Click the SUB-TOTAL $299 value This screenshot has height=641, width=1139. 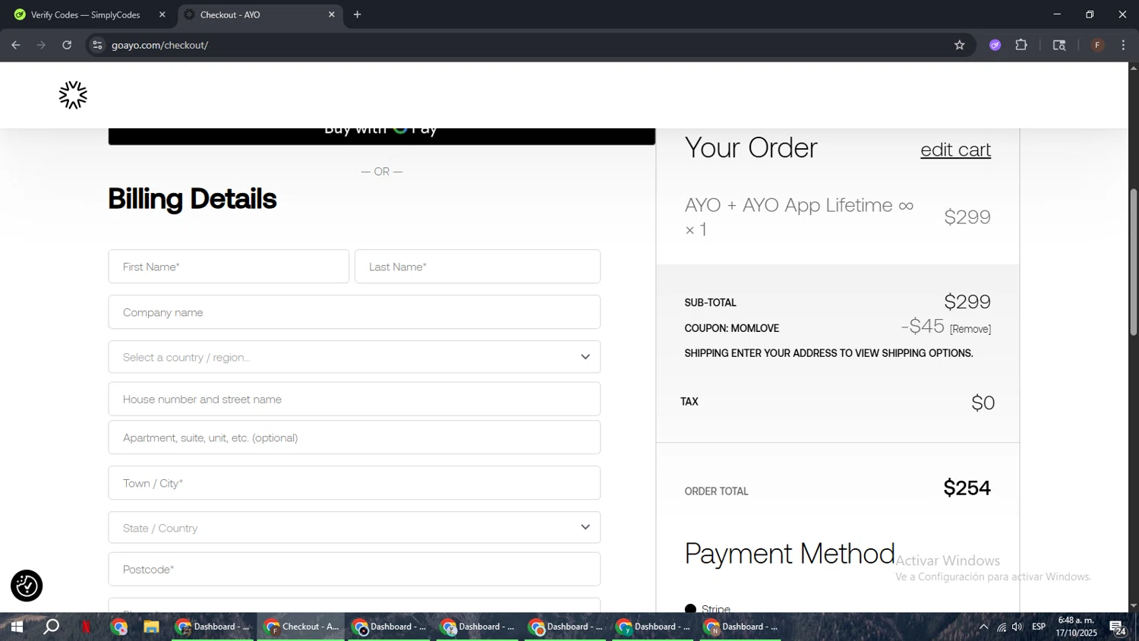(967, 302)
